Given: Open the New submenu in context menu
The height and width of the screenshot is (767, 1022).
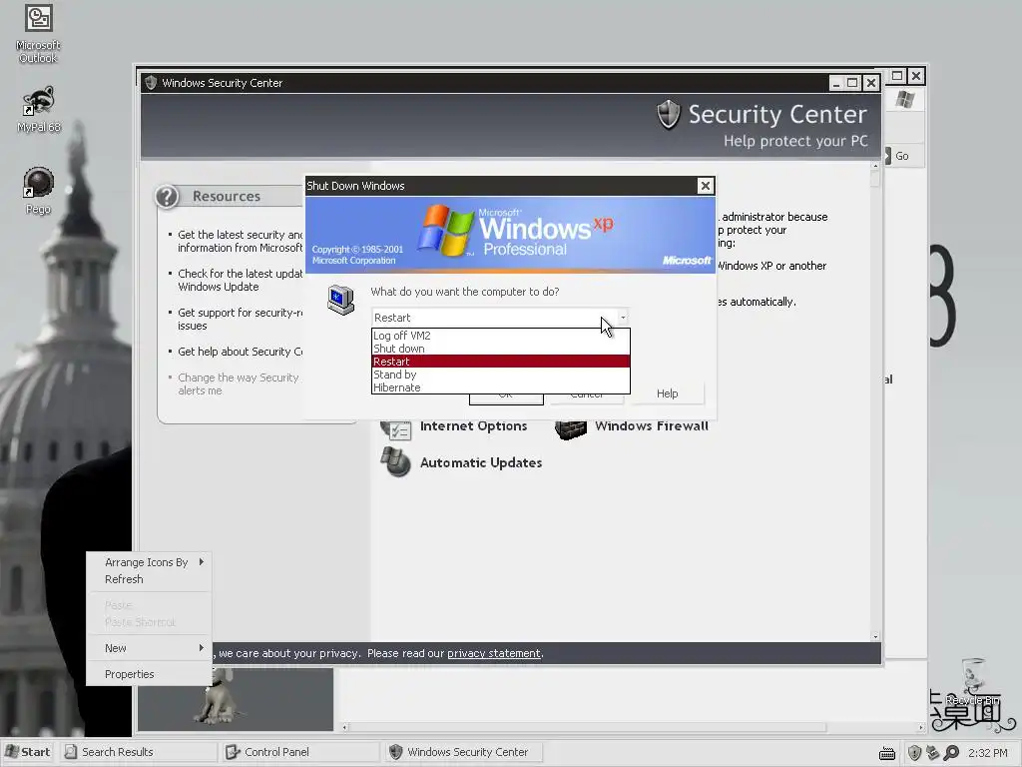Looking at the screenshot, I should [x=150, y=648].
